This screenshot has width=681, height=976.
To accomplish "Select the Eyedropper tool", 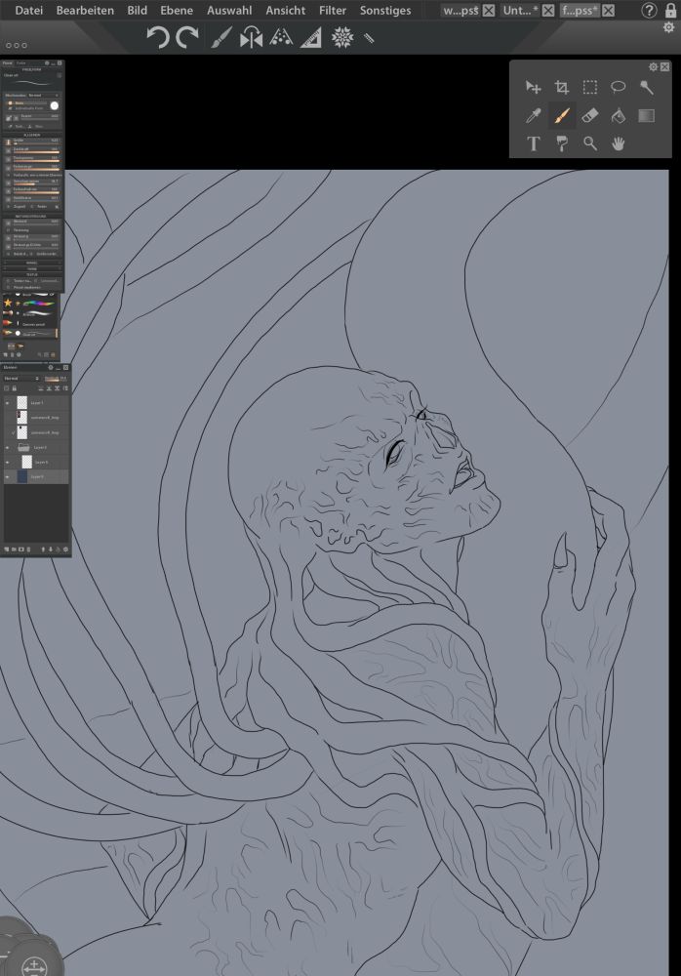I will (x=534, y=116).
